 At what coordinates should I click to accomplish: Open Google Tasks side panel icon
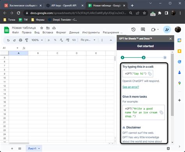[180, 62]
